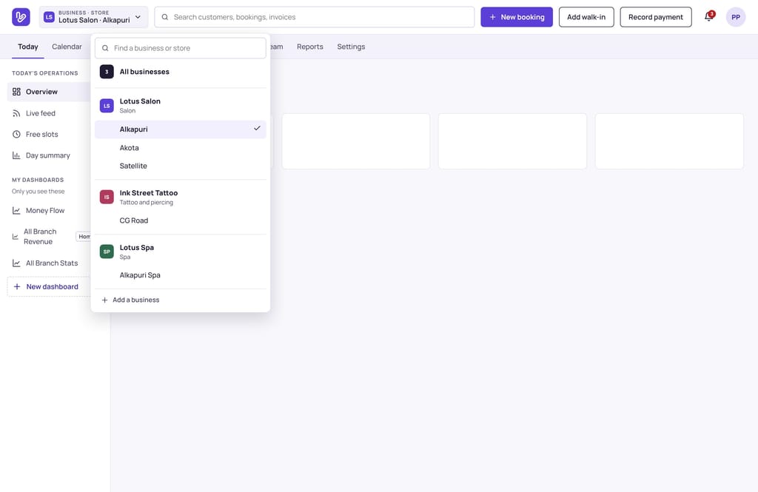Collapse the business store switcher chevron
Image resolution: width=758 pixels, height=492 pixels.
(x=138, y=17)
